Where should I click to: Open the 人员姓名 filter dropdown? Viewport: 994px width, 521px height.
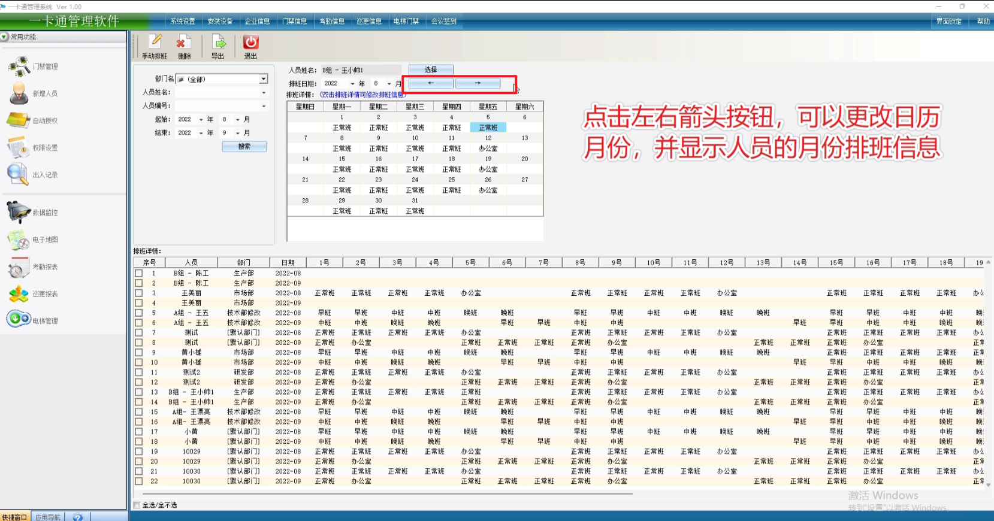click(264, 92)
